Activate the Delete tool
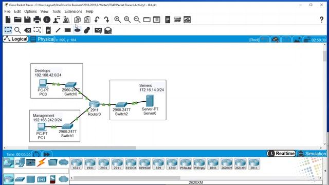The height and width of the screenshot is (185, 329). pyautogui.click(x=27, y=30)
